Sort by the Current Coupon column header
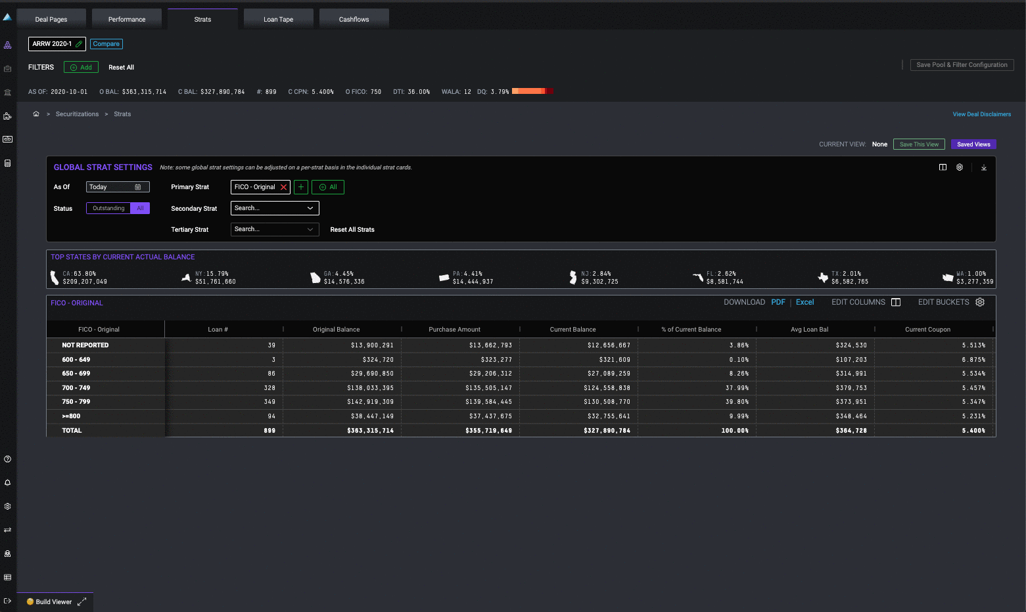Screen dimensions: 1026x612 pyautogui.click(x=928, y=329)
